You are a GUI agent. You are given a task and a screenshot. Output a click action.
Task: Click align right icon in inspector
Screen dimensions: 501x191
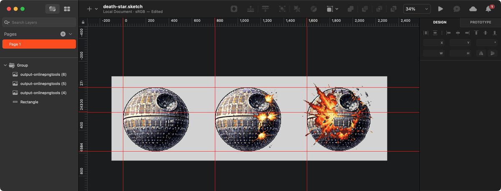point(467,33)
